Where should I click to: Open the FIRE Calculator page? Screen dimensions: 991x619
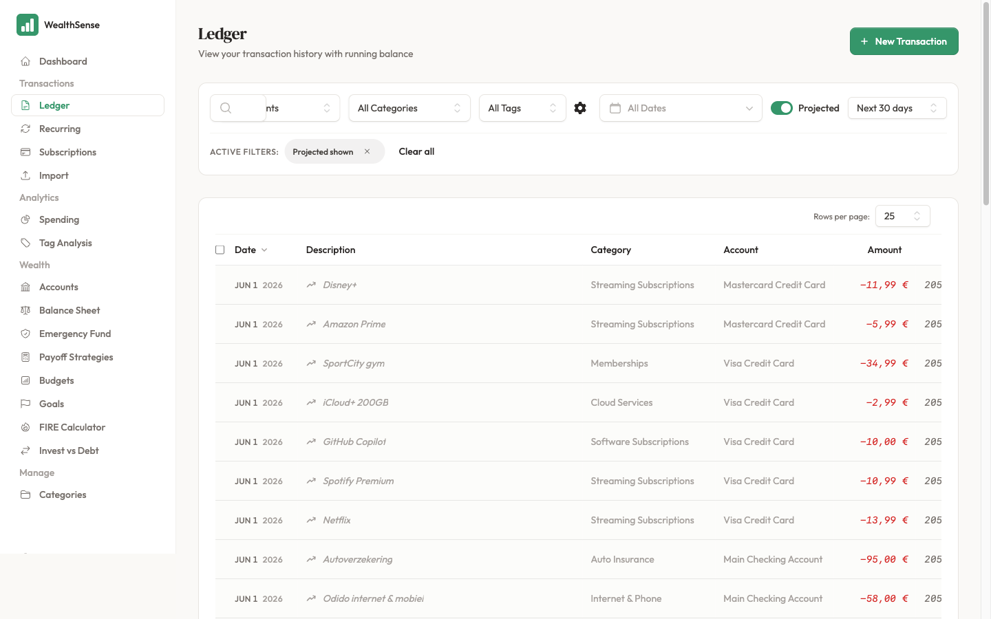87,427
